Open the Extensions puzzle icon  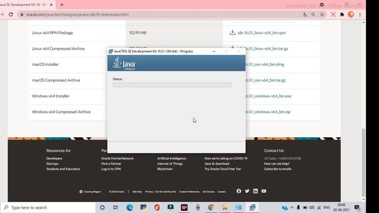click(x=342, y=14)
